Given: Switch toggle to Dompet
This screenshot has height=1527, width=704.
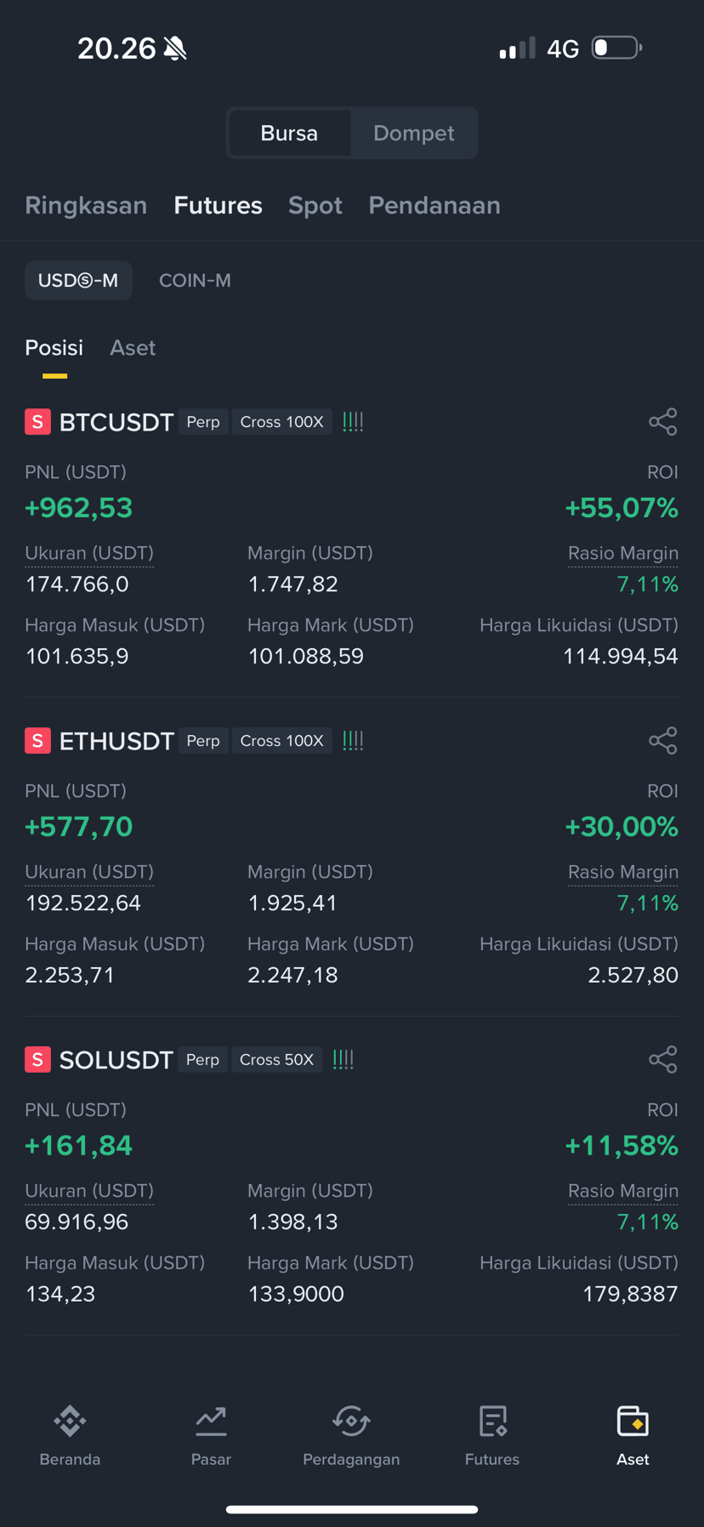Looking at the screenshot, I should click(x=413, y=134).
